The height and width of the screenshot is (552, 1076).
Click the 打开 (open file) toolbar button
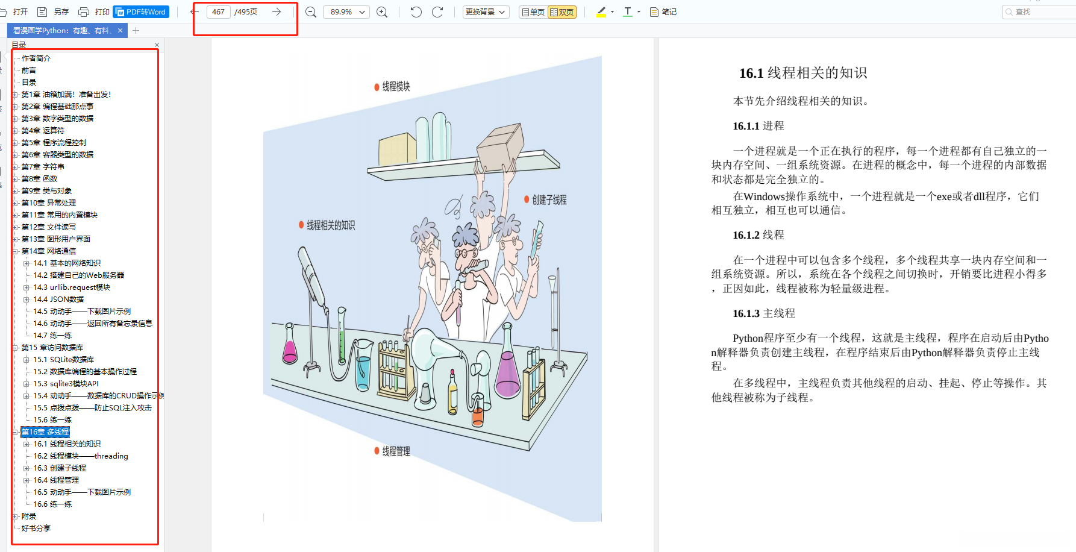15,12
